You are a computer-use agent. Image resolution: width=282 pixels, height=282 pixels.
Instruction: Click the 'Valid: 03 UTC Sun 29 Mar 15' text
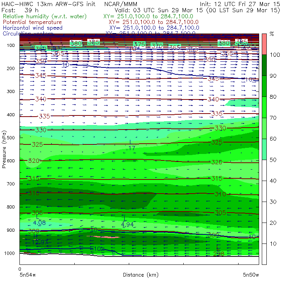coord(160,10)
